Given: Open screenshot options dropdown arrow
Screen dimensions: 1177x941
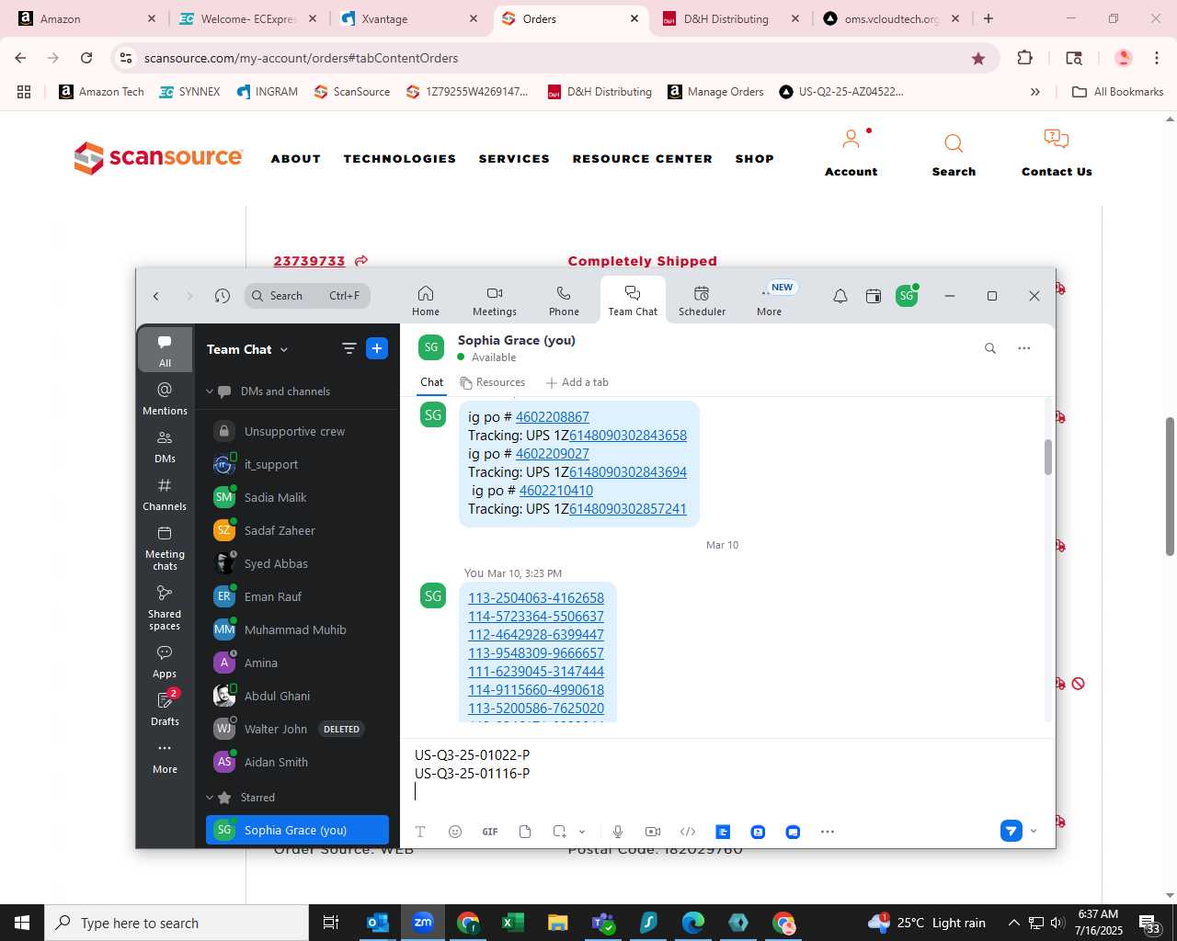Looking at the screenshot, I should 582,832.
